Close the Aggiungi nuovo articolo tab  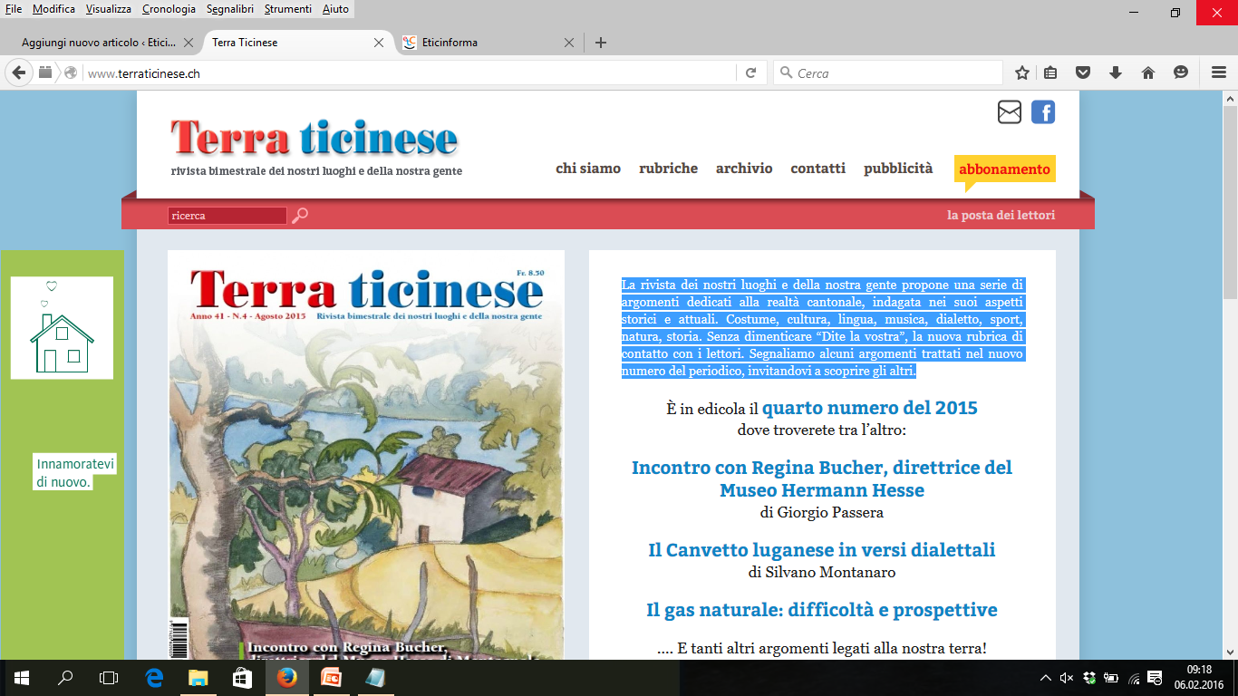[189, 43]
